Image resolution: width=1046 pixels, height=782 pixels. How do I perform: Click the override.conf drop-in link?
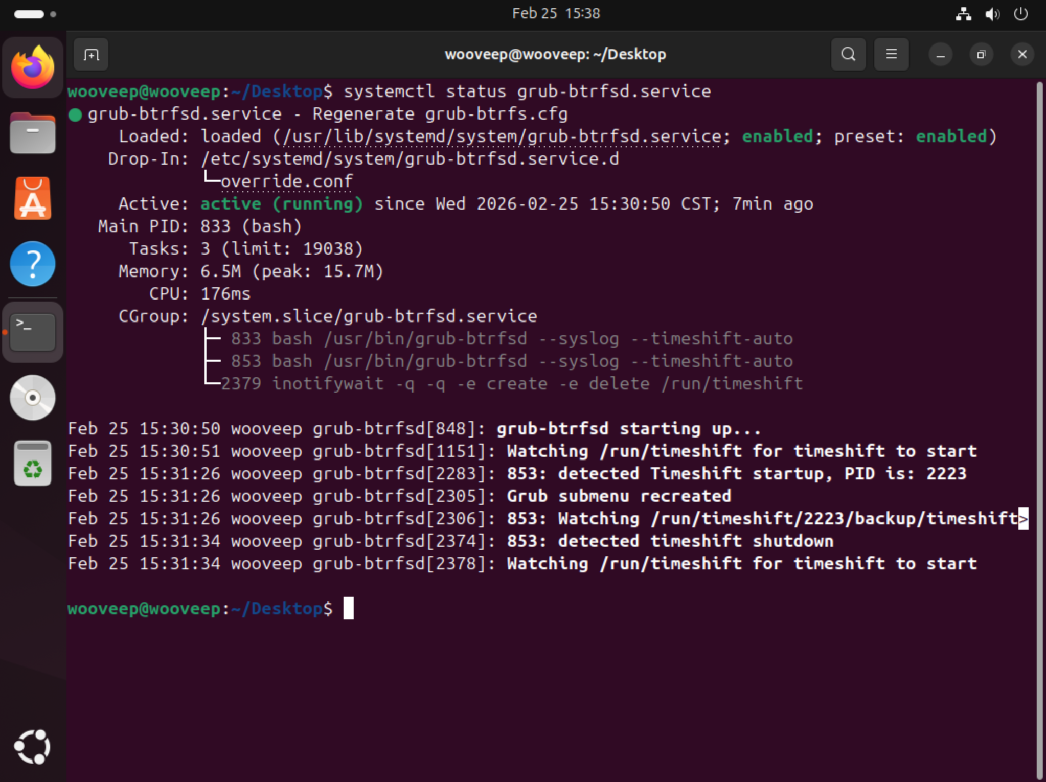click(x=286, y=182)
